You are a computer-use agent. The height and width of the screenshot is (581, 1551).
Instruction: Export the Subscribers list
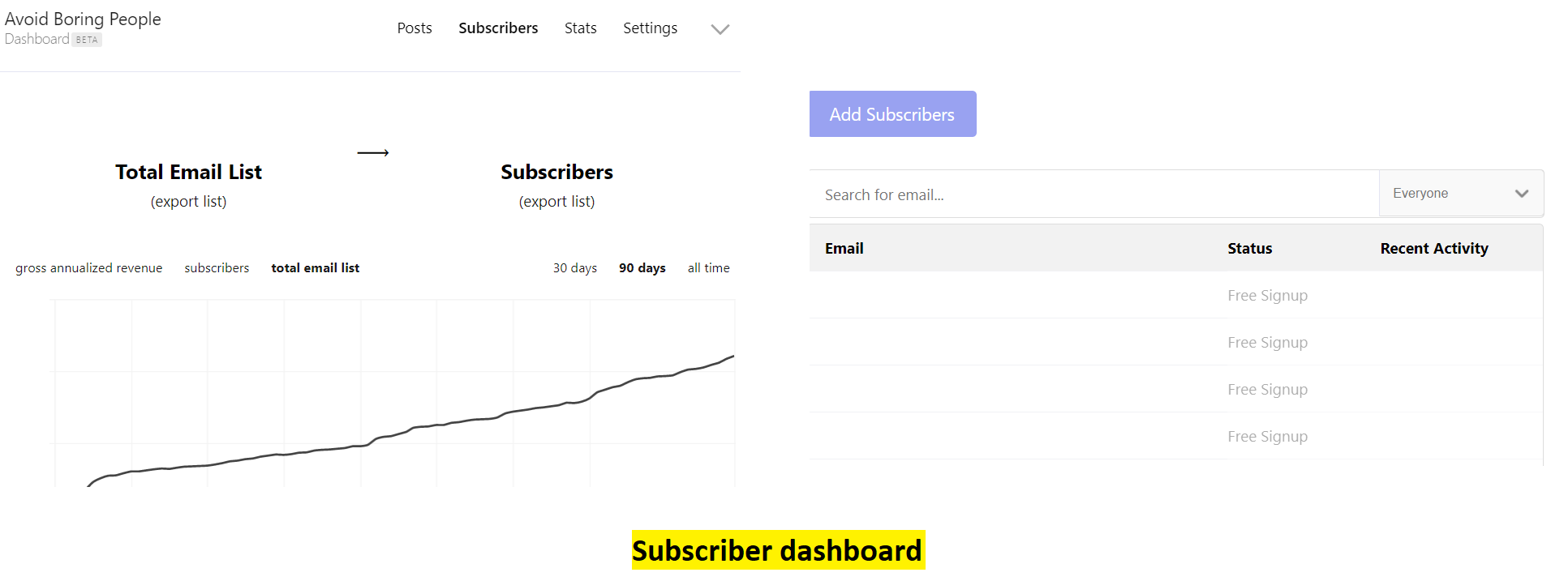coord(556,202)
